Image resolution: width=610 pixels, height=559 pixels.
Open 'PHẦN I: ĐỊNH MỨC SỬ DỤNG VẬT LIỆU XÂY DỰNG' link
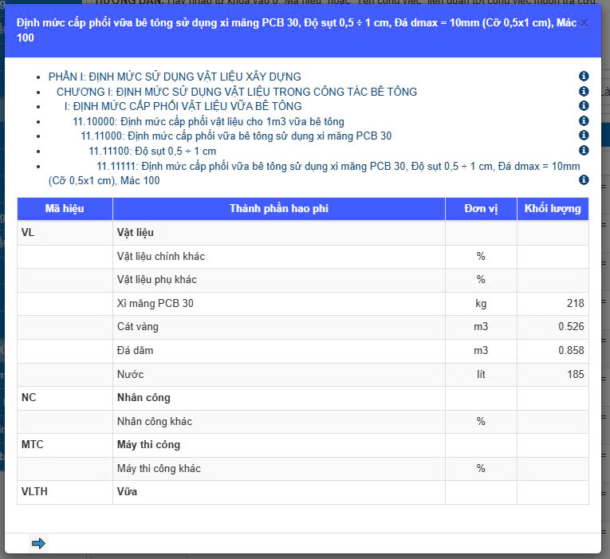click(x=175, y=77)
